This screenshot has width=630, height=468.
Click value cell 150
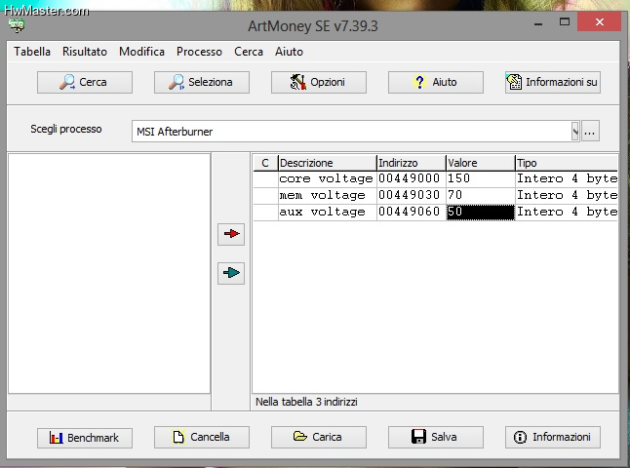point(481,178)
